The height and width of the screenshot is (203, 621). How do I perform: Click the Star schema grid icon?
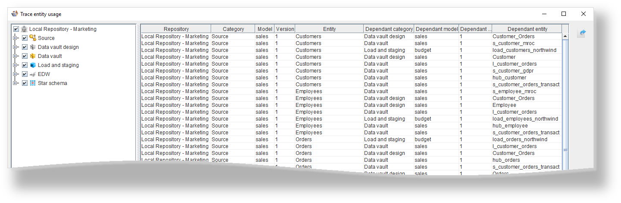point(33,83)
